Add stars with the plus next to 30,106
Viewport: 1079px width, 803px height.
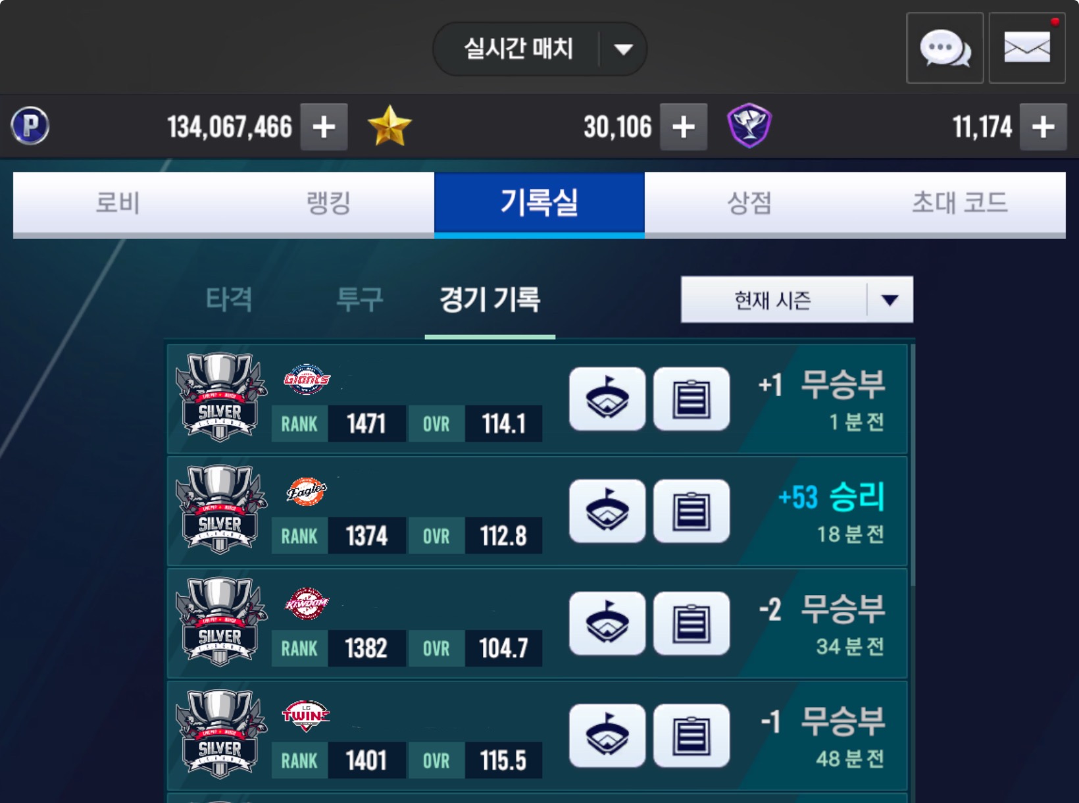(684, 126)
